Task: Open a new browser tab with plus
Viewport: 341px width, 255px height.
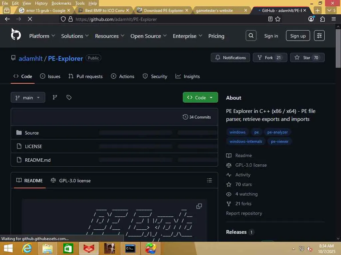Action: [x=317, y=10]
